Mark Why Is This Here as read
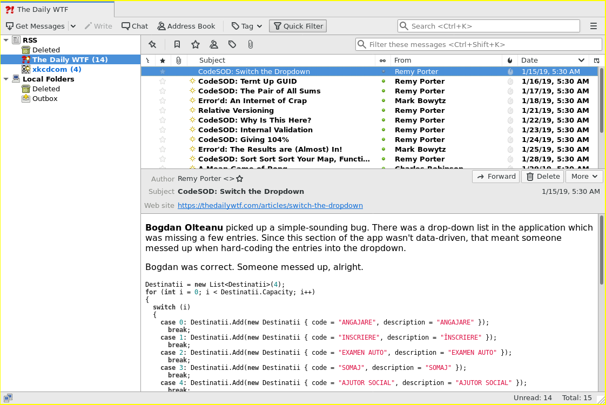Screen dimensions: 606x405 click(x=383, y=120)
